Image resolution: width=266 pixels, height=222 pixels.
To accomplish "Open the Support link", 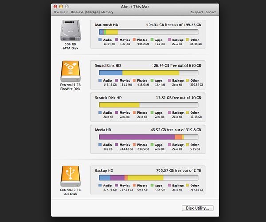I will [196, 12].
